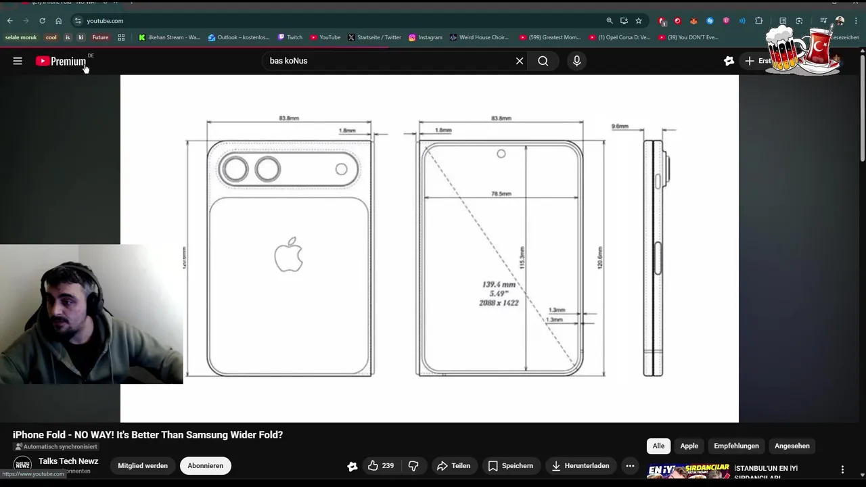Open the Talks Tech Newz channel avatar

tap(22, 465)
